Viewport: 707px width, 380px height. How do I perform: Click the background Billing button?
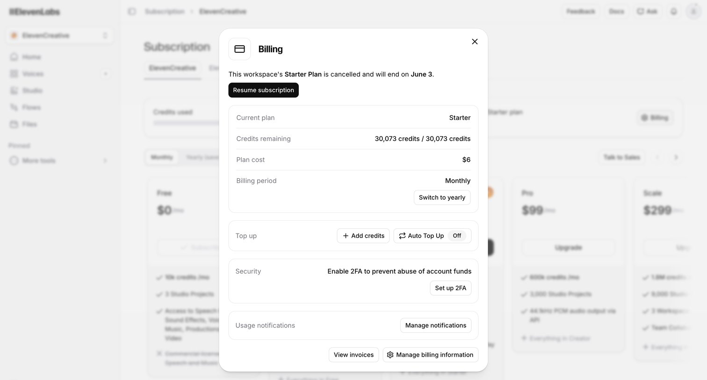tap(654, 118)
